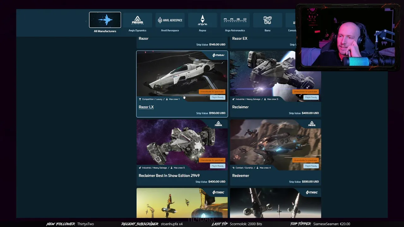Filter ships by Argo Astronautics

coord(235,23)
